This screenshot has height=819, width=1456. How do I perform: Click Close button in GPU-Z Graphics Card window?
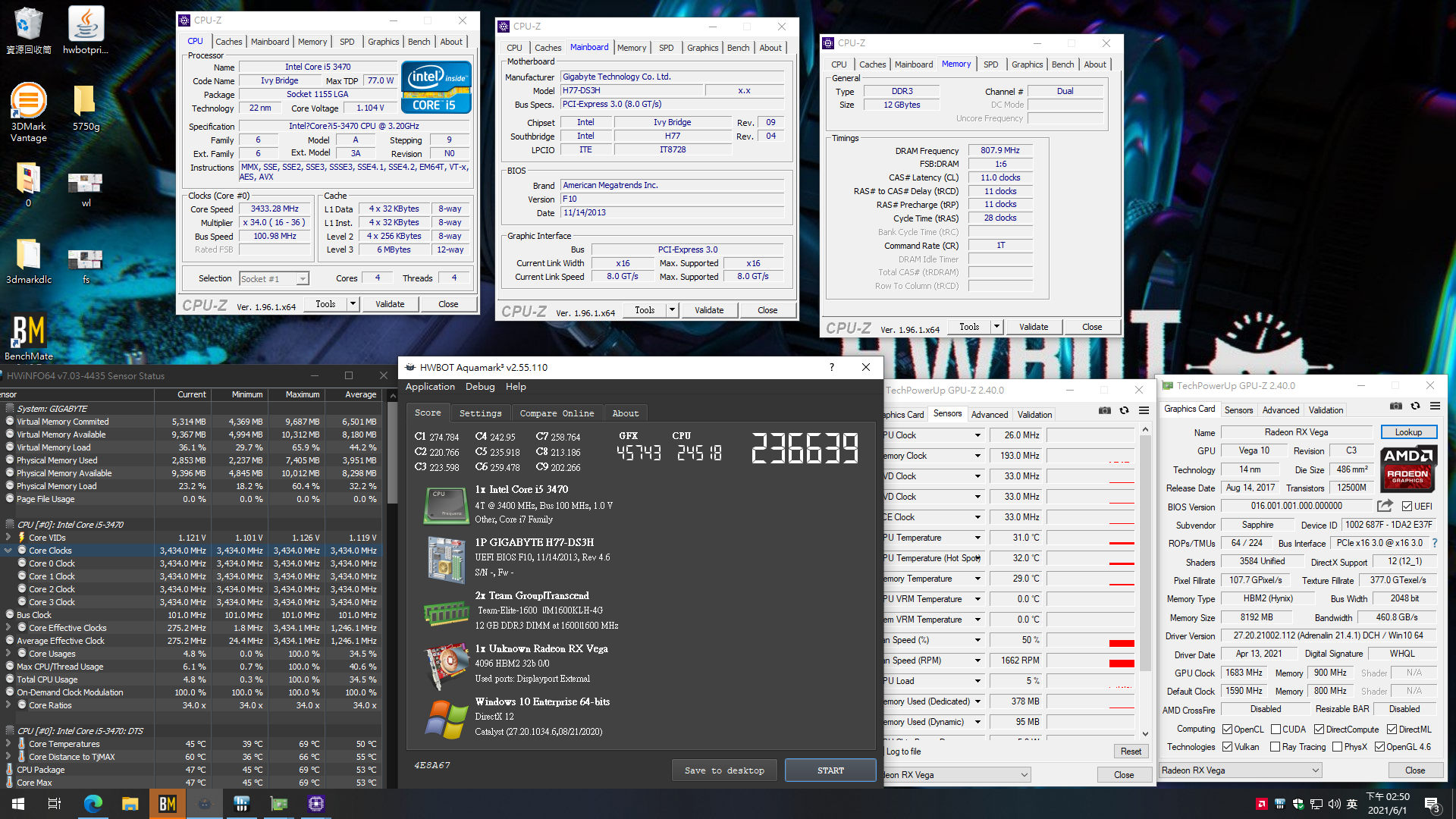click(1415, 770)
